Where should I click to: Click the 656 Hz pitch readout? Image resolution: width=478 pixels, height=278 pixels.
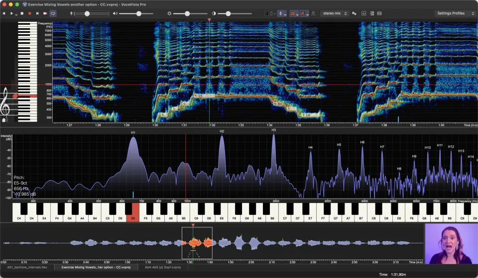pos(21,188)
